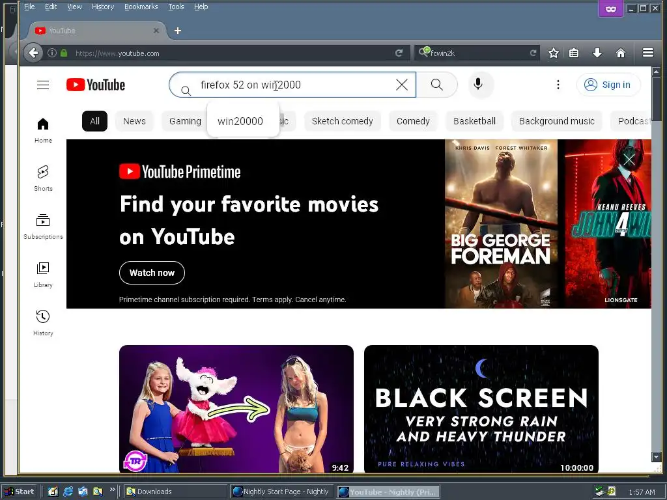Open the John Wick 4 poster
This screenshot has width=667, height=500.
[x=608, y=224]
